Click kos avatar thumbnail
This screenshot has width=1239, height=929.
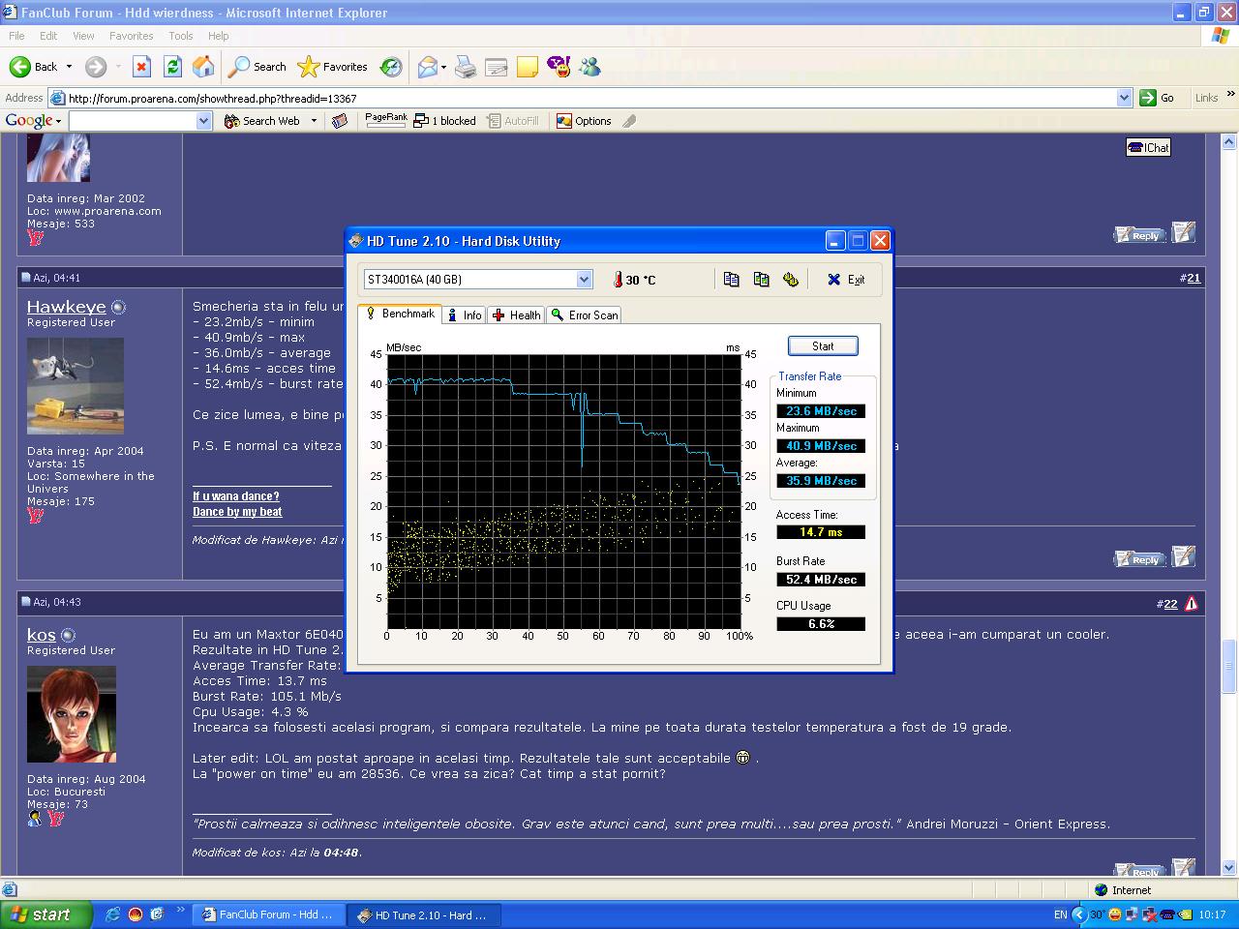(x=72, y=714)
